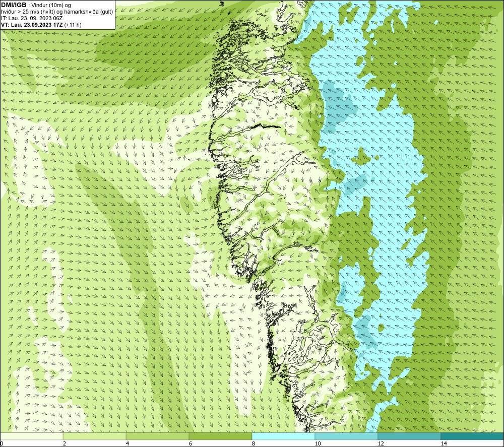Pick the 12–14 teal legend swatch
The image size is (504, 447).
(x=409, y=436)
